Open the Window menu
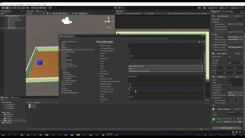This screenshot has height=138, width=245. (38, 5)
